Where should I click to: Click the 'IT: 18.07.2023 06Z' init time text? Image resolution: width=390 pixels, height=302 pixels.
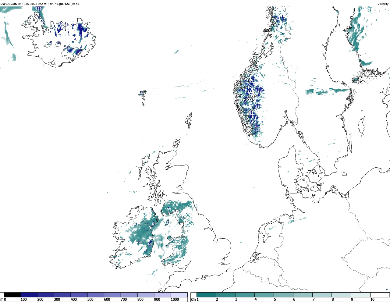coord(30,4)
